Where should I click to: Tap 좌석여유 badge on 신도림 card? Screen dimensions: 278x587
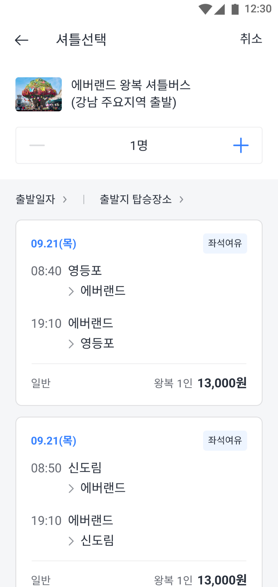coord(225,440)
